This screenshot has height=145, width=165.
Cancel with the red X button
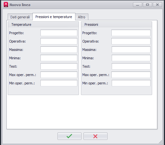[x=95, y=136]
